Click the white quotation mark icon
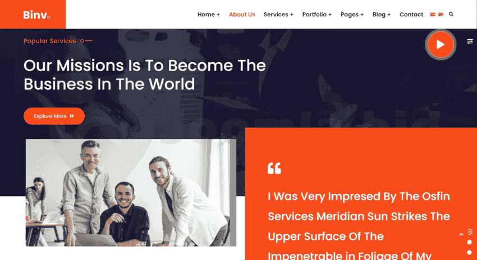Image resolution: width=477 pixels, height=260 pixels. tap(274, 168)
